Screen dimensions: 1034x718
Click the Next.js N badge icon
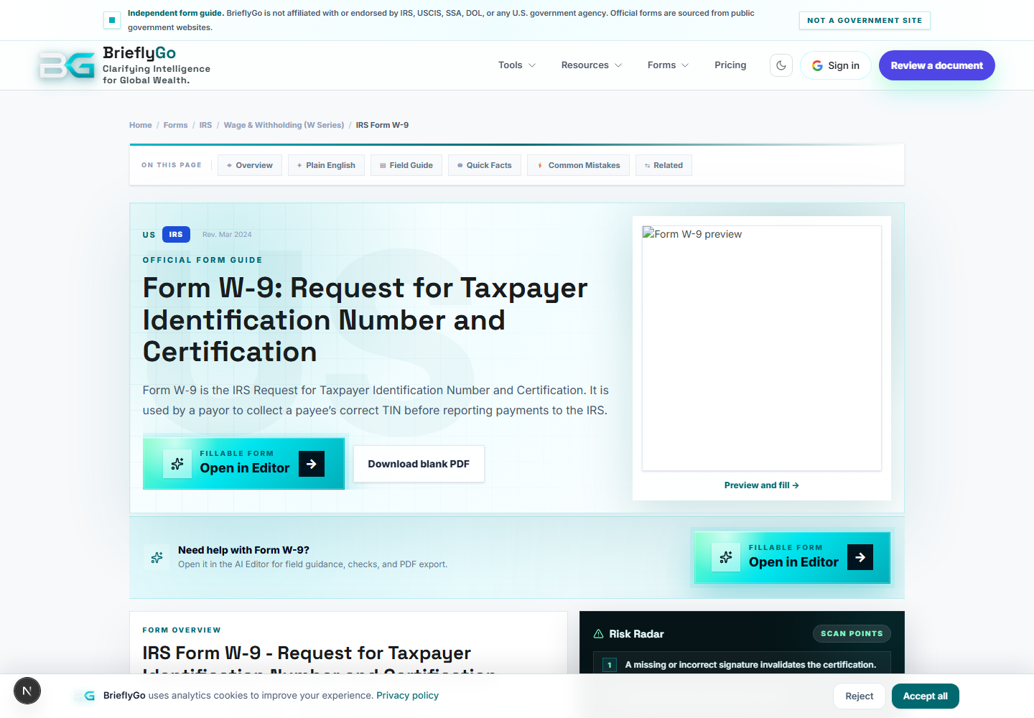[x=27, y=691]
